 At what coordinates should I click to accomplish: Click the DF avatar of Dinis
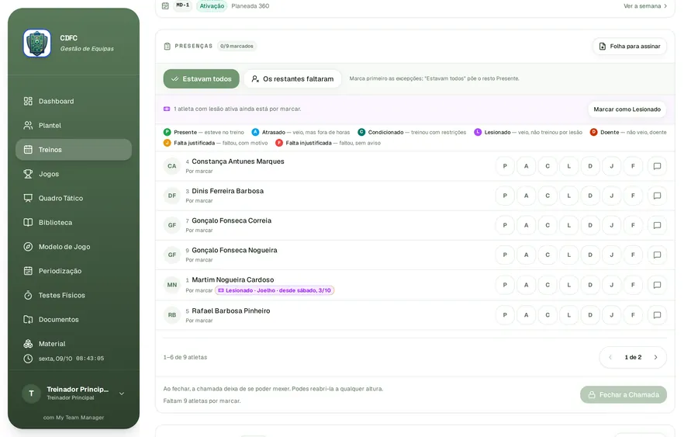[172, 196]
